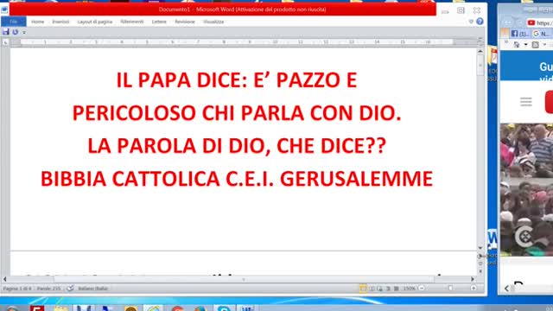Click the ruler toggle above the scrollbar
553x311 pixels.
point(480,42)
